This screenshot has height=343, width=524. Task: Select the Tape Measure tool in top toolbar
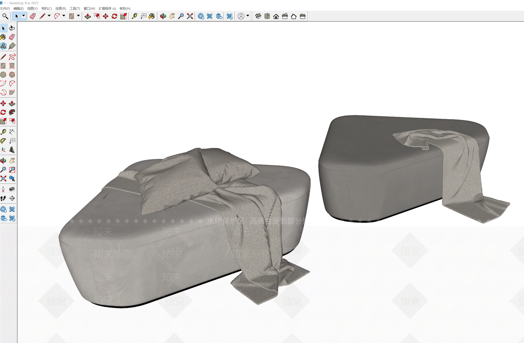click(134, 16)
